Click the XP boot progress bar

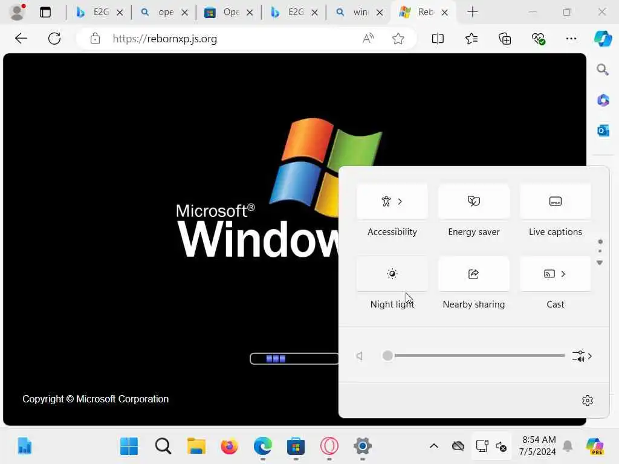pyautogui.click(x=294, y=359)
